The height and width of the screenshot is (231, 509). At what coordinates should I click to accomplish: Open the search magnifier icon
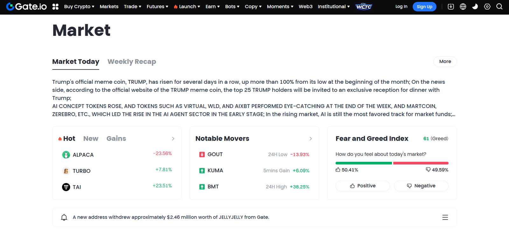pos(499,6)
